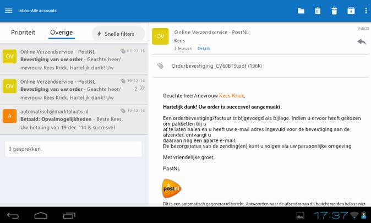This screenshot has height=223, width=371.
Task: Click the striped trash can icon
Action: [x=318, y=10]
